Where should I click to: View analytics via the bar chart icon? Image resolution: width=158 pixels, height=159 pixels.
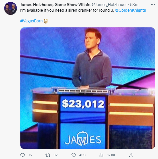[101, 155]
